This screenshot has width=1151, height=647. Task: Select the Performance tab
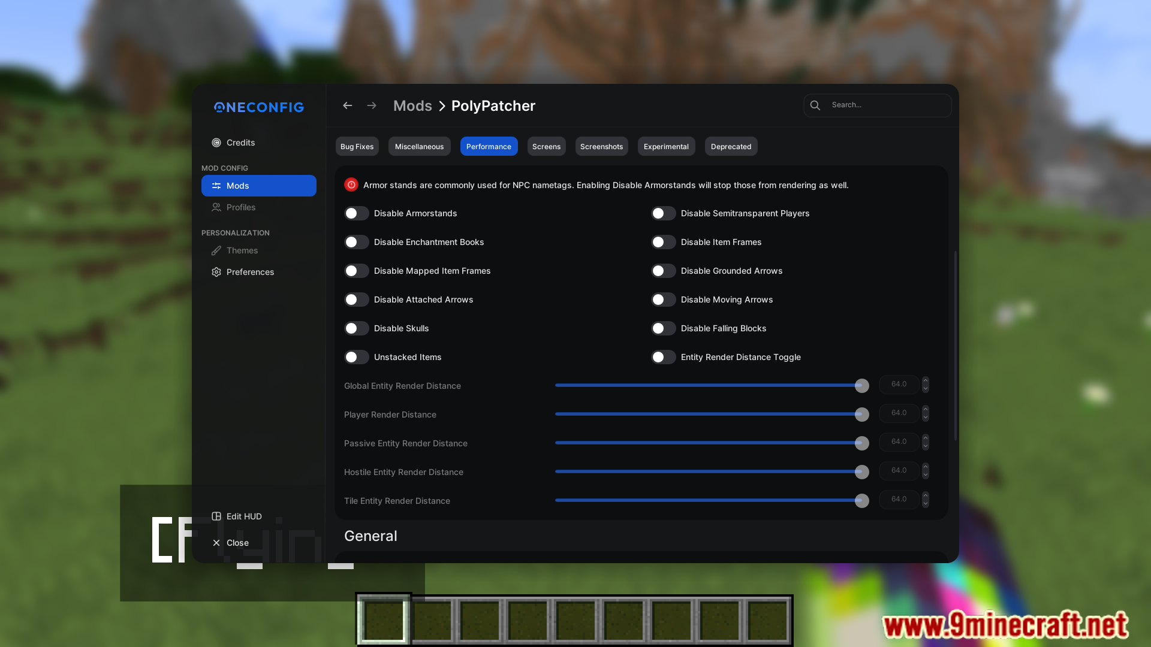[x=489, y=146]
